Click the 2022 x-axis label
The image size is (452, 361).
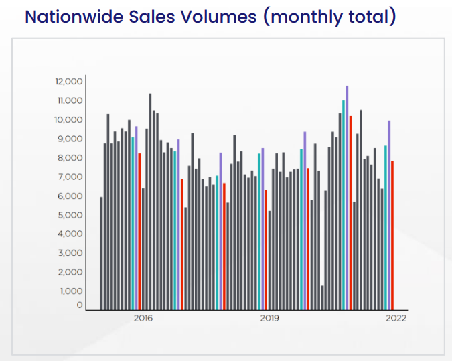click(396, 318)
